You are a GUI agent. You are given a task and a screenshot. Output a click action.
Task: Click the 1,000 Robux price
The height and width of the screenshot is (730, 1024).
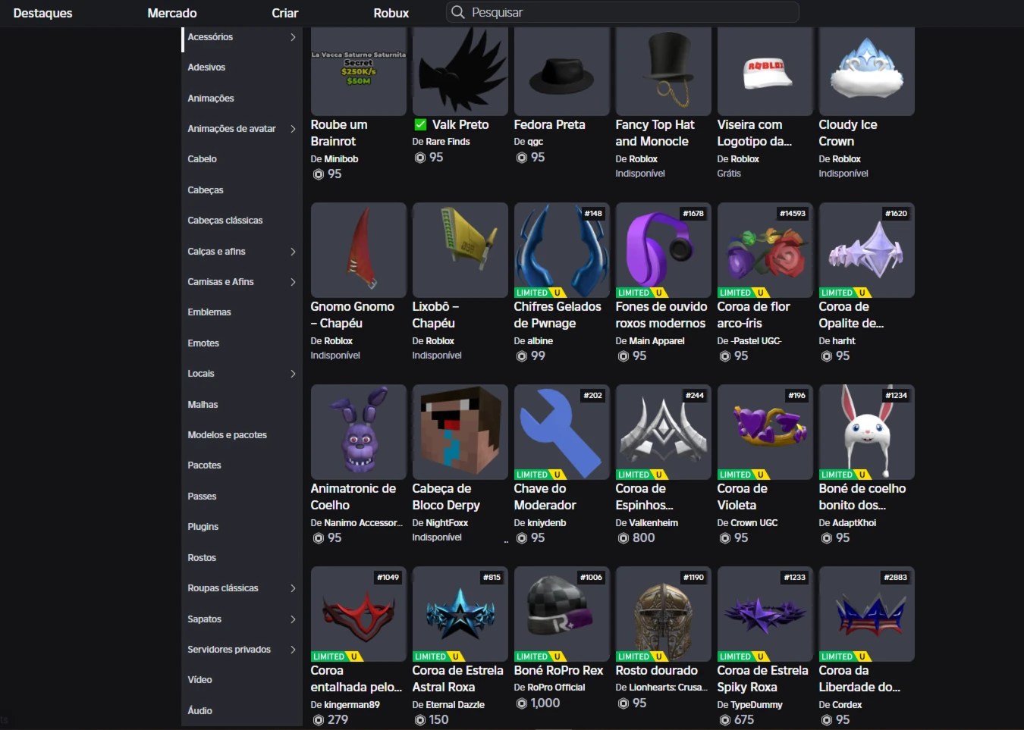click(545, 703)
